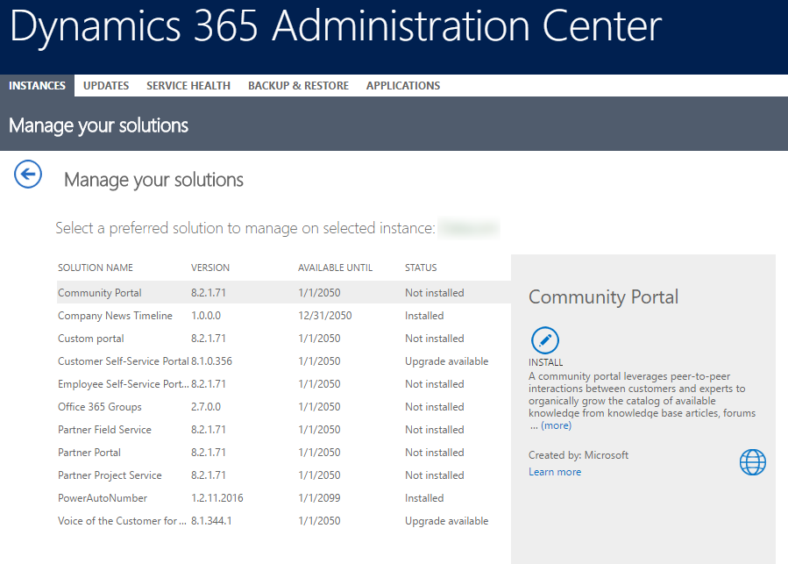Switch to the Instances tab
The image size is (788, 564).
tap(37, 86)
